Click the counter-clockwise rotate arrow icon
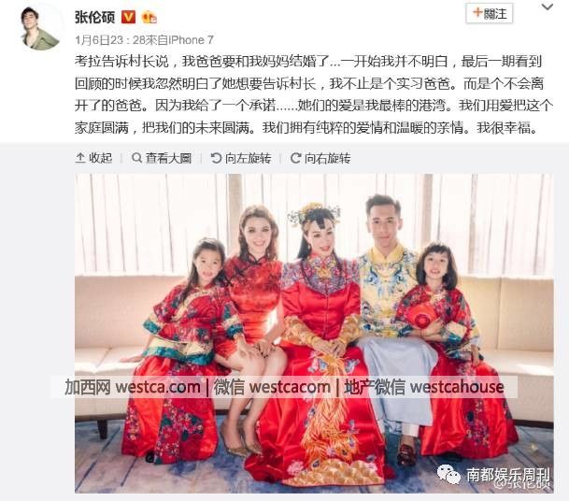569x501 pixels. pyautogui.click(x=216, y=158)
